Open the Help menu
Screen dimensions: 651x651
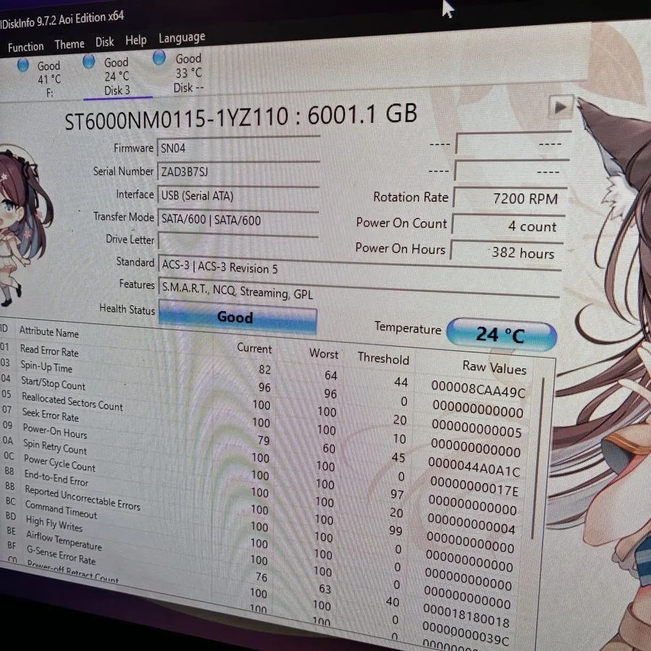click(136, 41)
